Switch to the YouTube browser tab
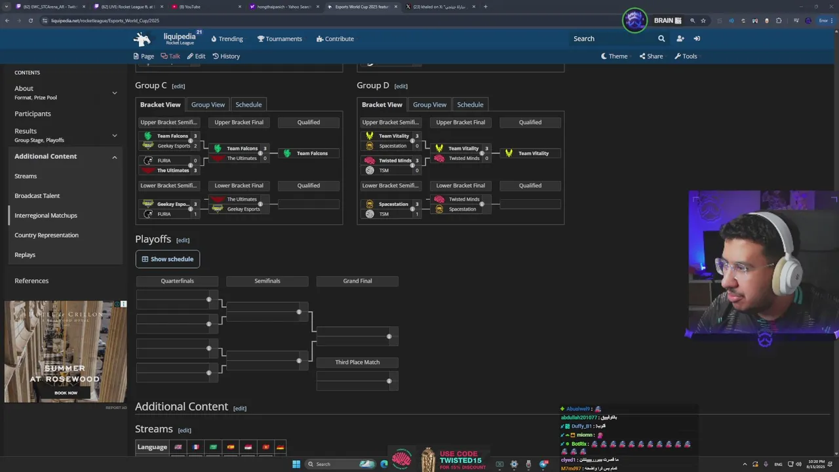Viewport: 839px width, 472px height. pyautogui.click(x=206, y=7)
